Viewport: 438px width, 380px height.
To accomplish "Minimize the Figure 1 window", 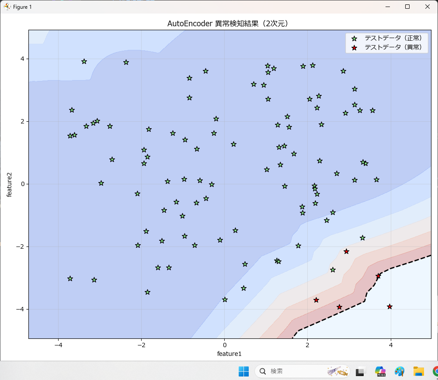I will (x=387, y=7).
